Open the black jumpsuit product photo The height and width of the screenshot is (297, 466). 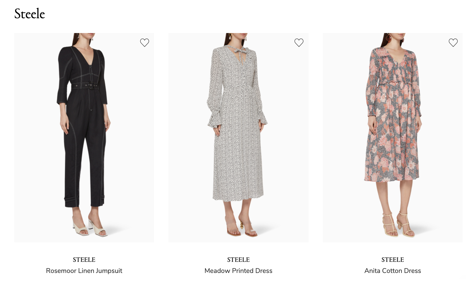pyautogui.click(x=84, y=137)
